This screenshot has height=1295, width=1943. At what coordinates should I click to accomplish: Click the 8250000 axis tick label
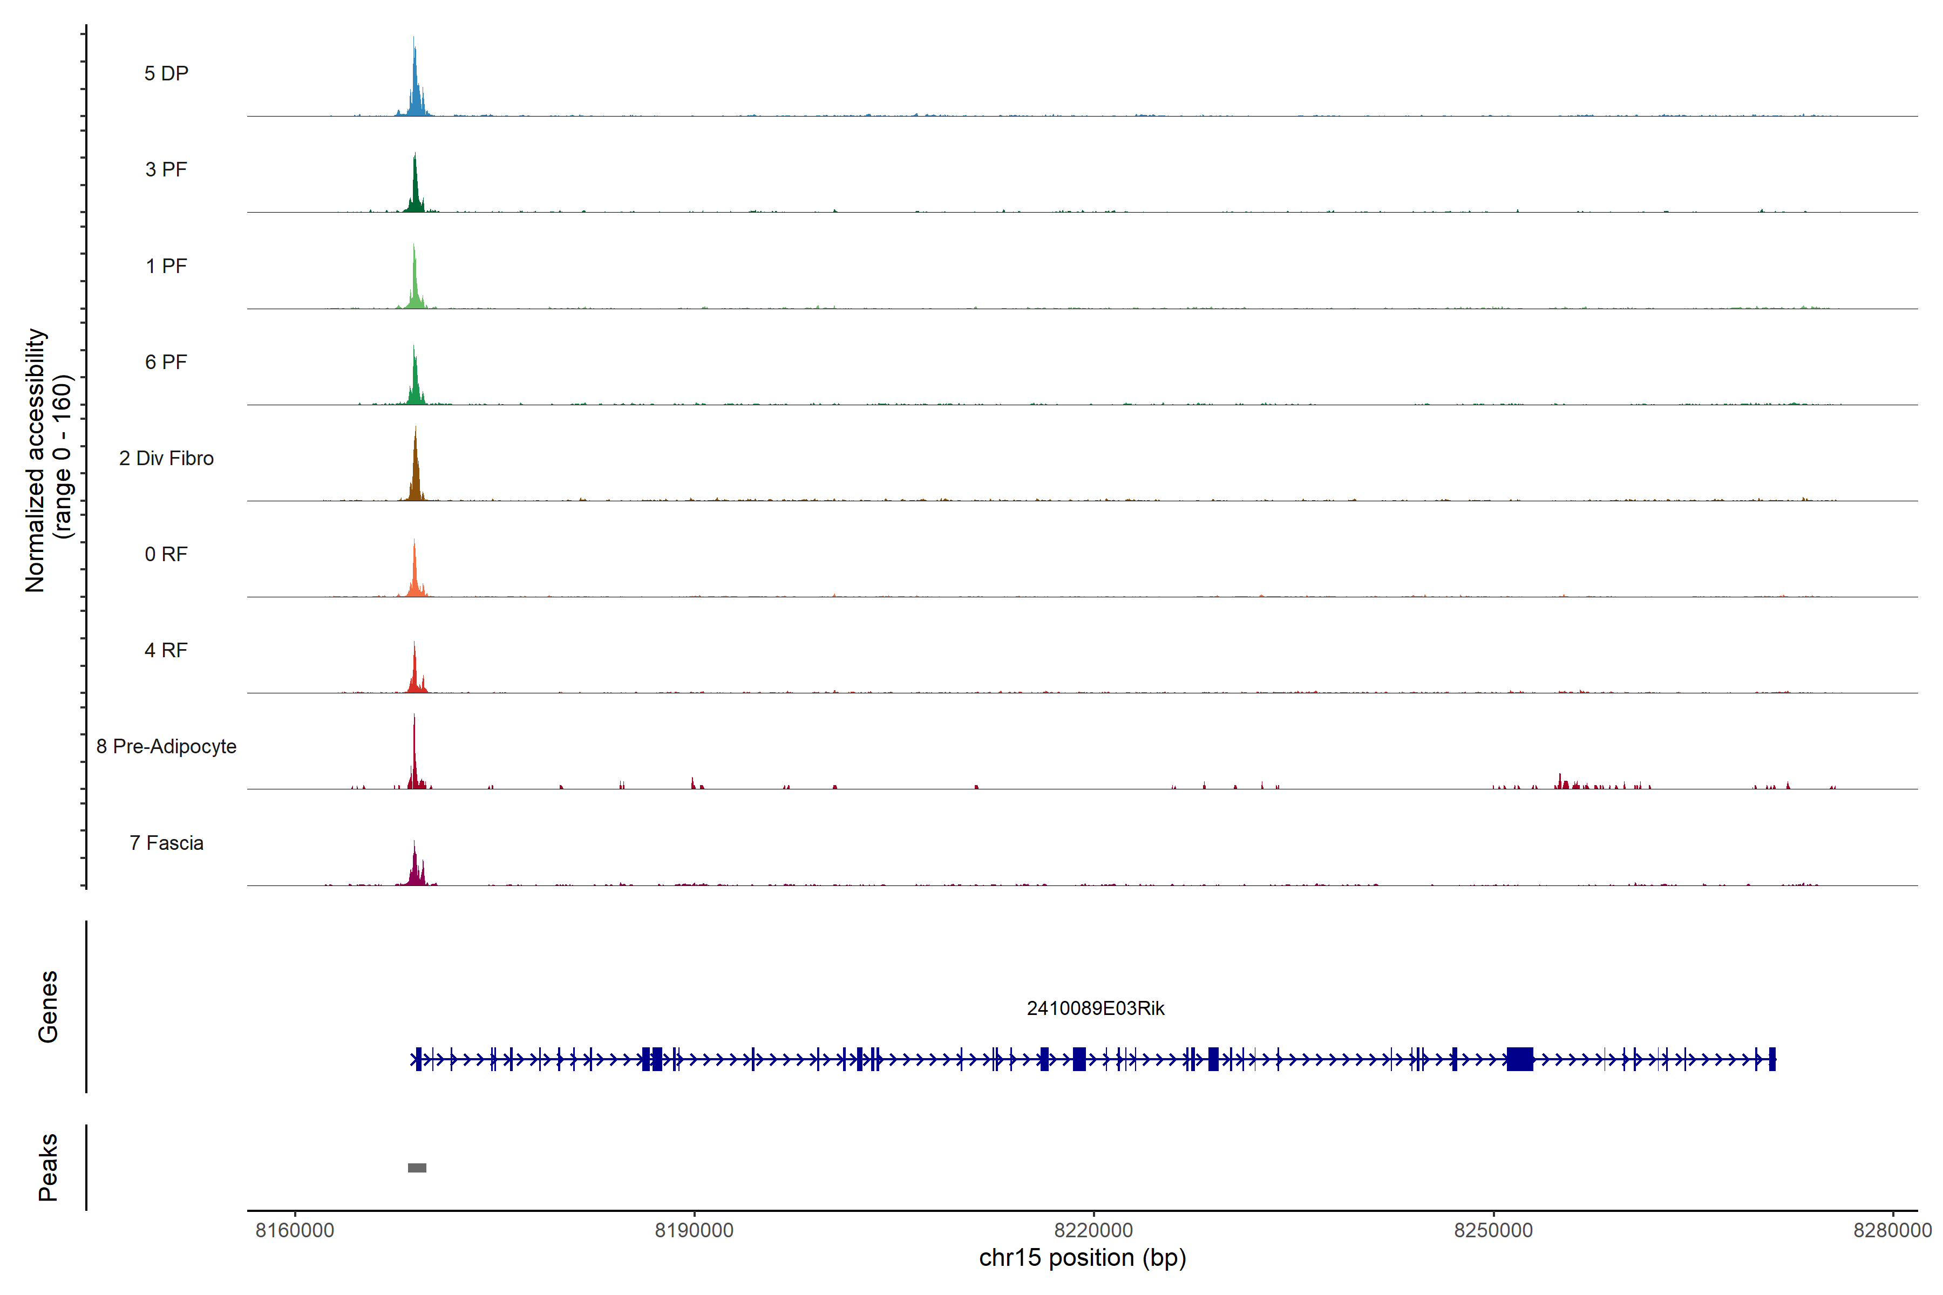pos(1493,1230)
